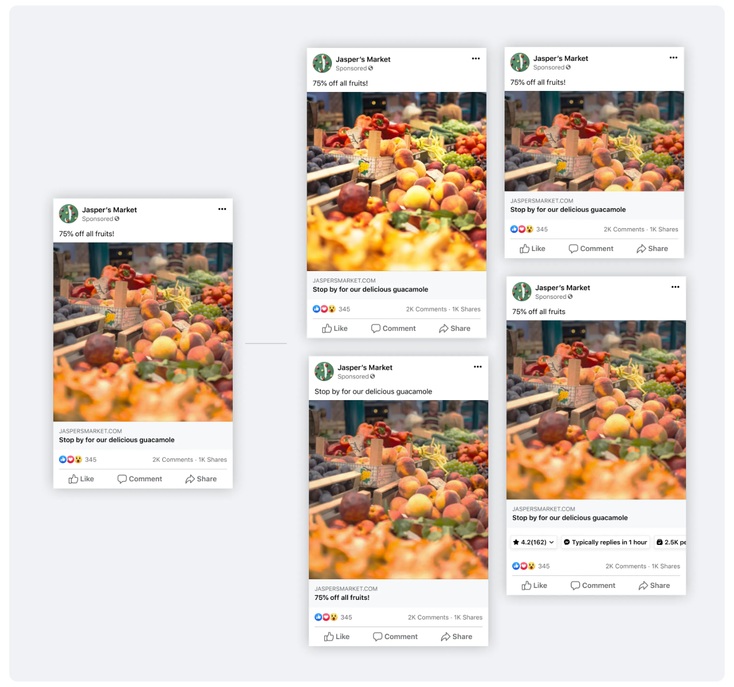Open three-dot menu on bottom-middle guacamole card
Screen dimensions: 734x687
(x=478, y=367)
